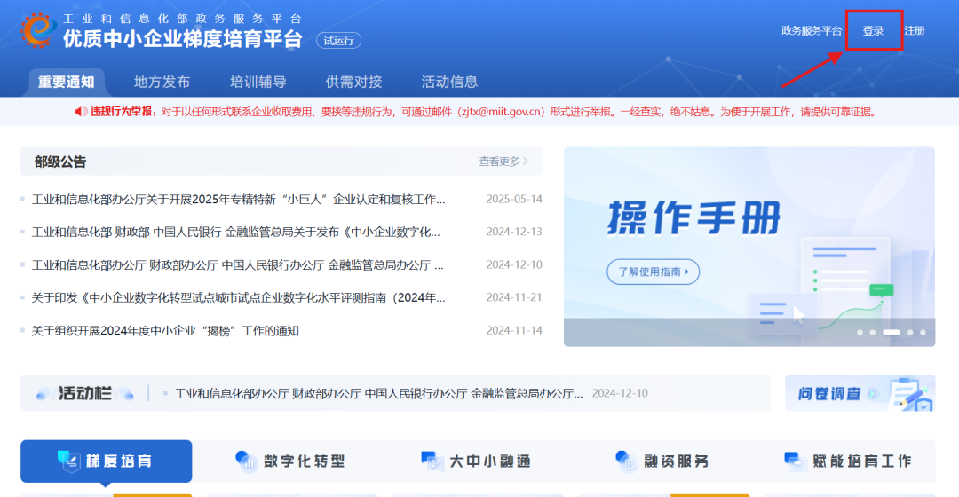Click the platform gear logo icon

[38, 29]
